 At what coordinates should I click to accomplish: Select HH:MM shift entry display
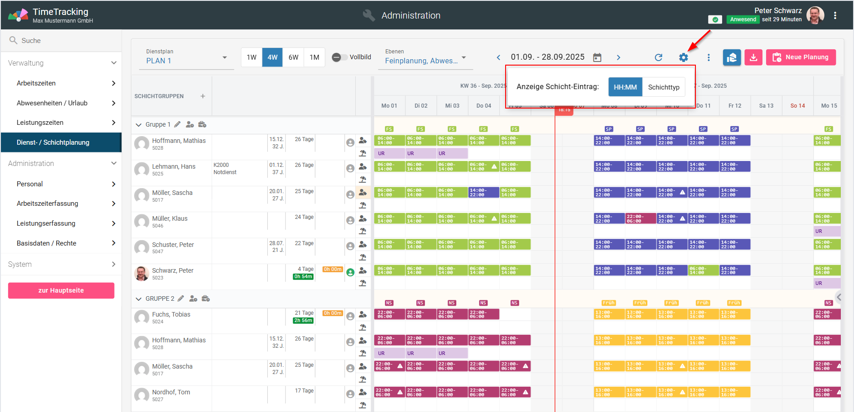(x=625, y=87)
